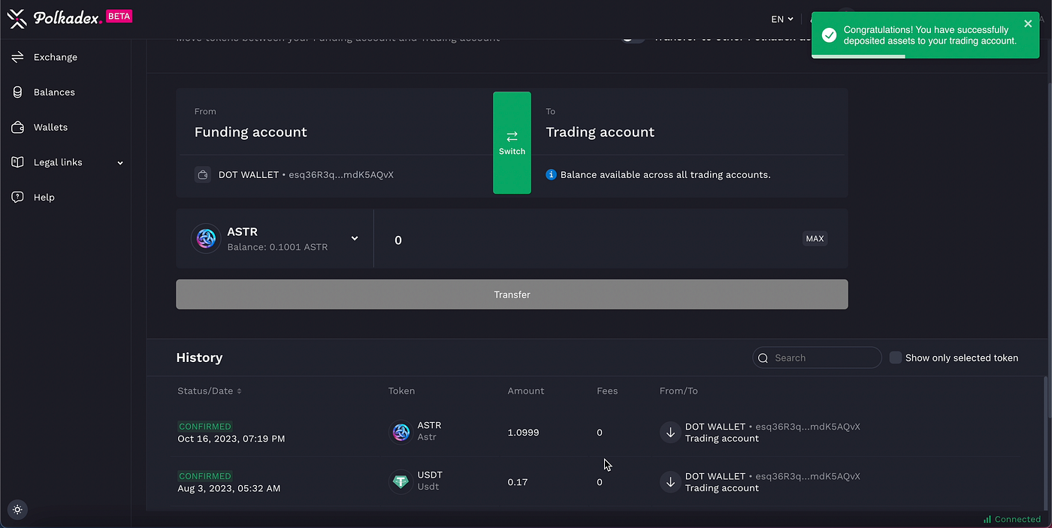Viewport: 1052px width, 528px height.
Task: Click the ASTR token logo in the selector
Action: pos(206,239)
